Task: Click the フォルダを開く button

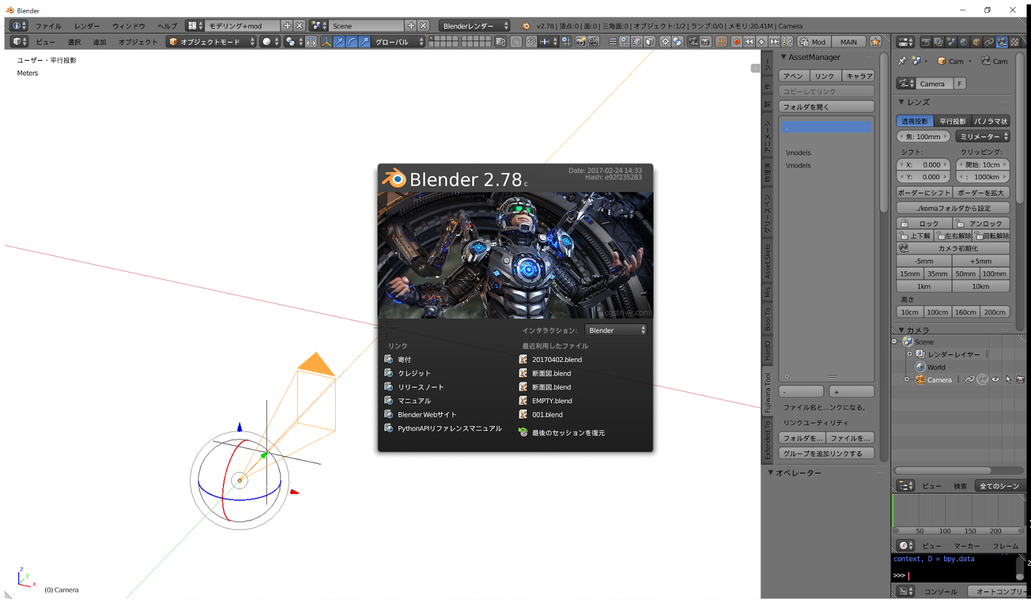Action: [x=826, y=107]
